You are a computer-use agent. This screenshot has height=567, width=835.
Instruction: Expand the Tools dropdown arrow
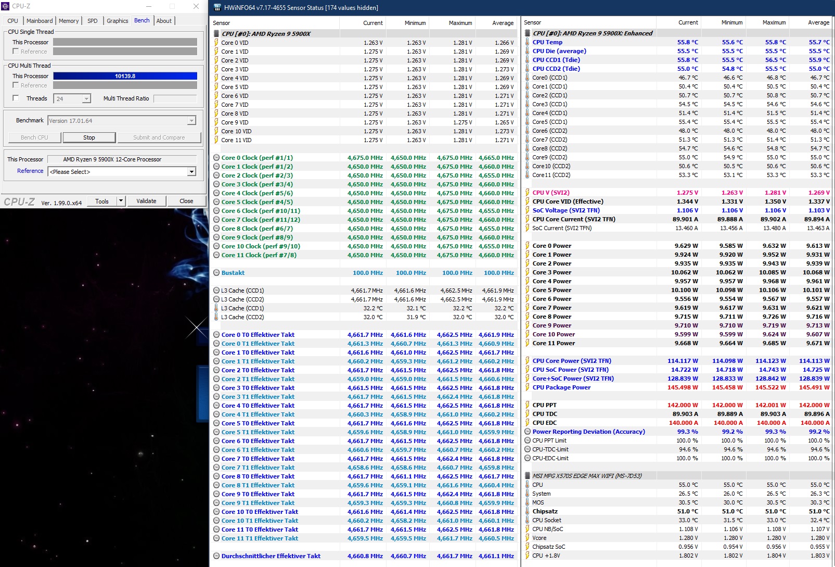(121, 201)
